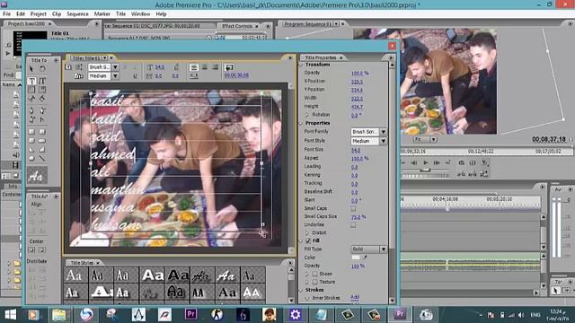Select the Path Type tool
The image size is (575, 323).
[x=32, y=98]
